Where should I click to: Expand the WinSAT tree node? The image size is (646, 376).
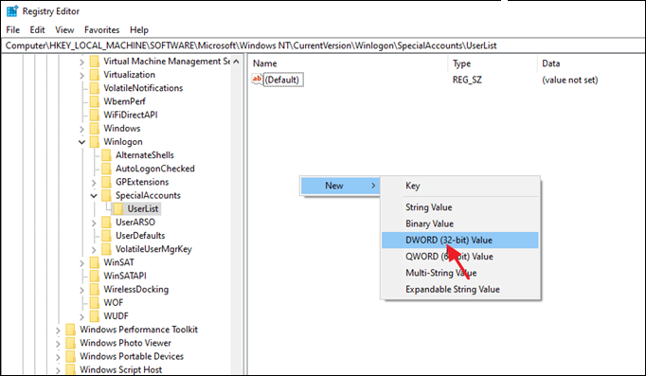tap(81, 262)
